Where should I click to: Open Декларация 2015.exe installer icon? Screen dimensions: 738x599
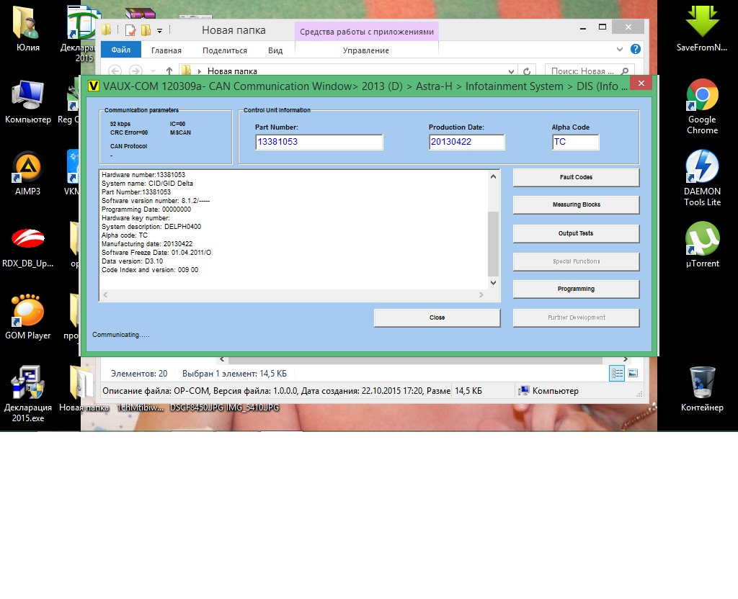tap(28, 394)
